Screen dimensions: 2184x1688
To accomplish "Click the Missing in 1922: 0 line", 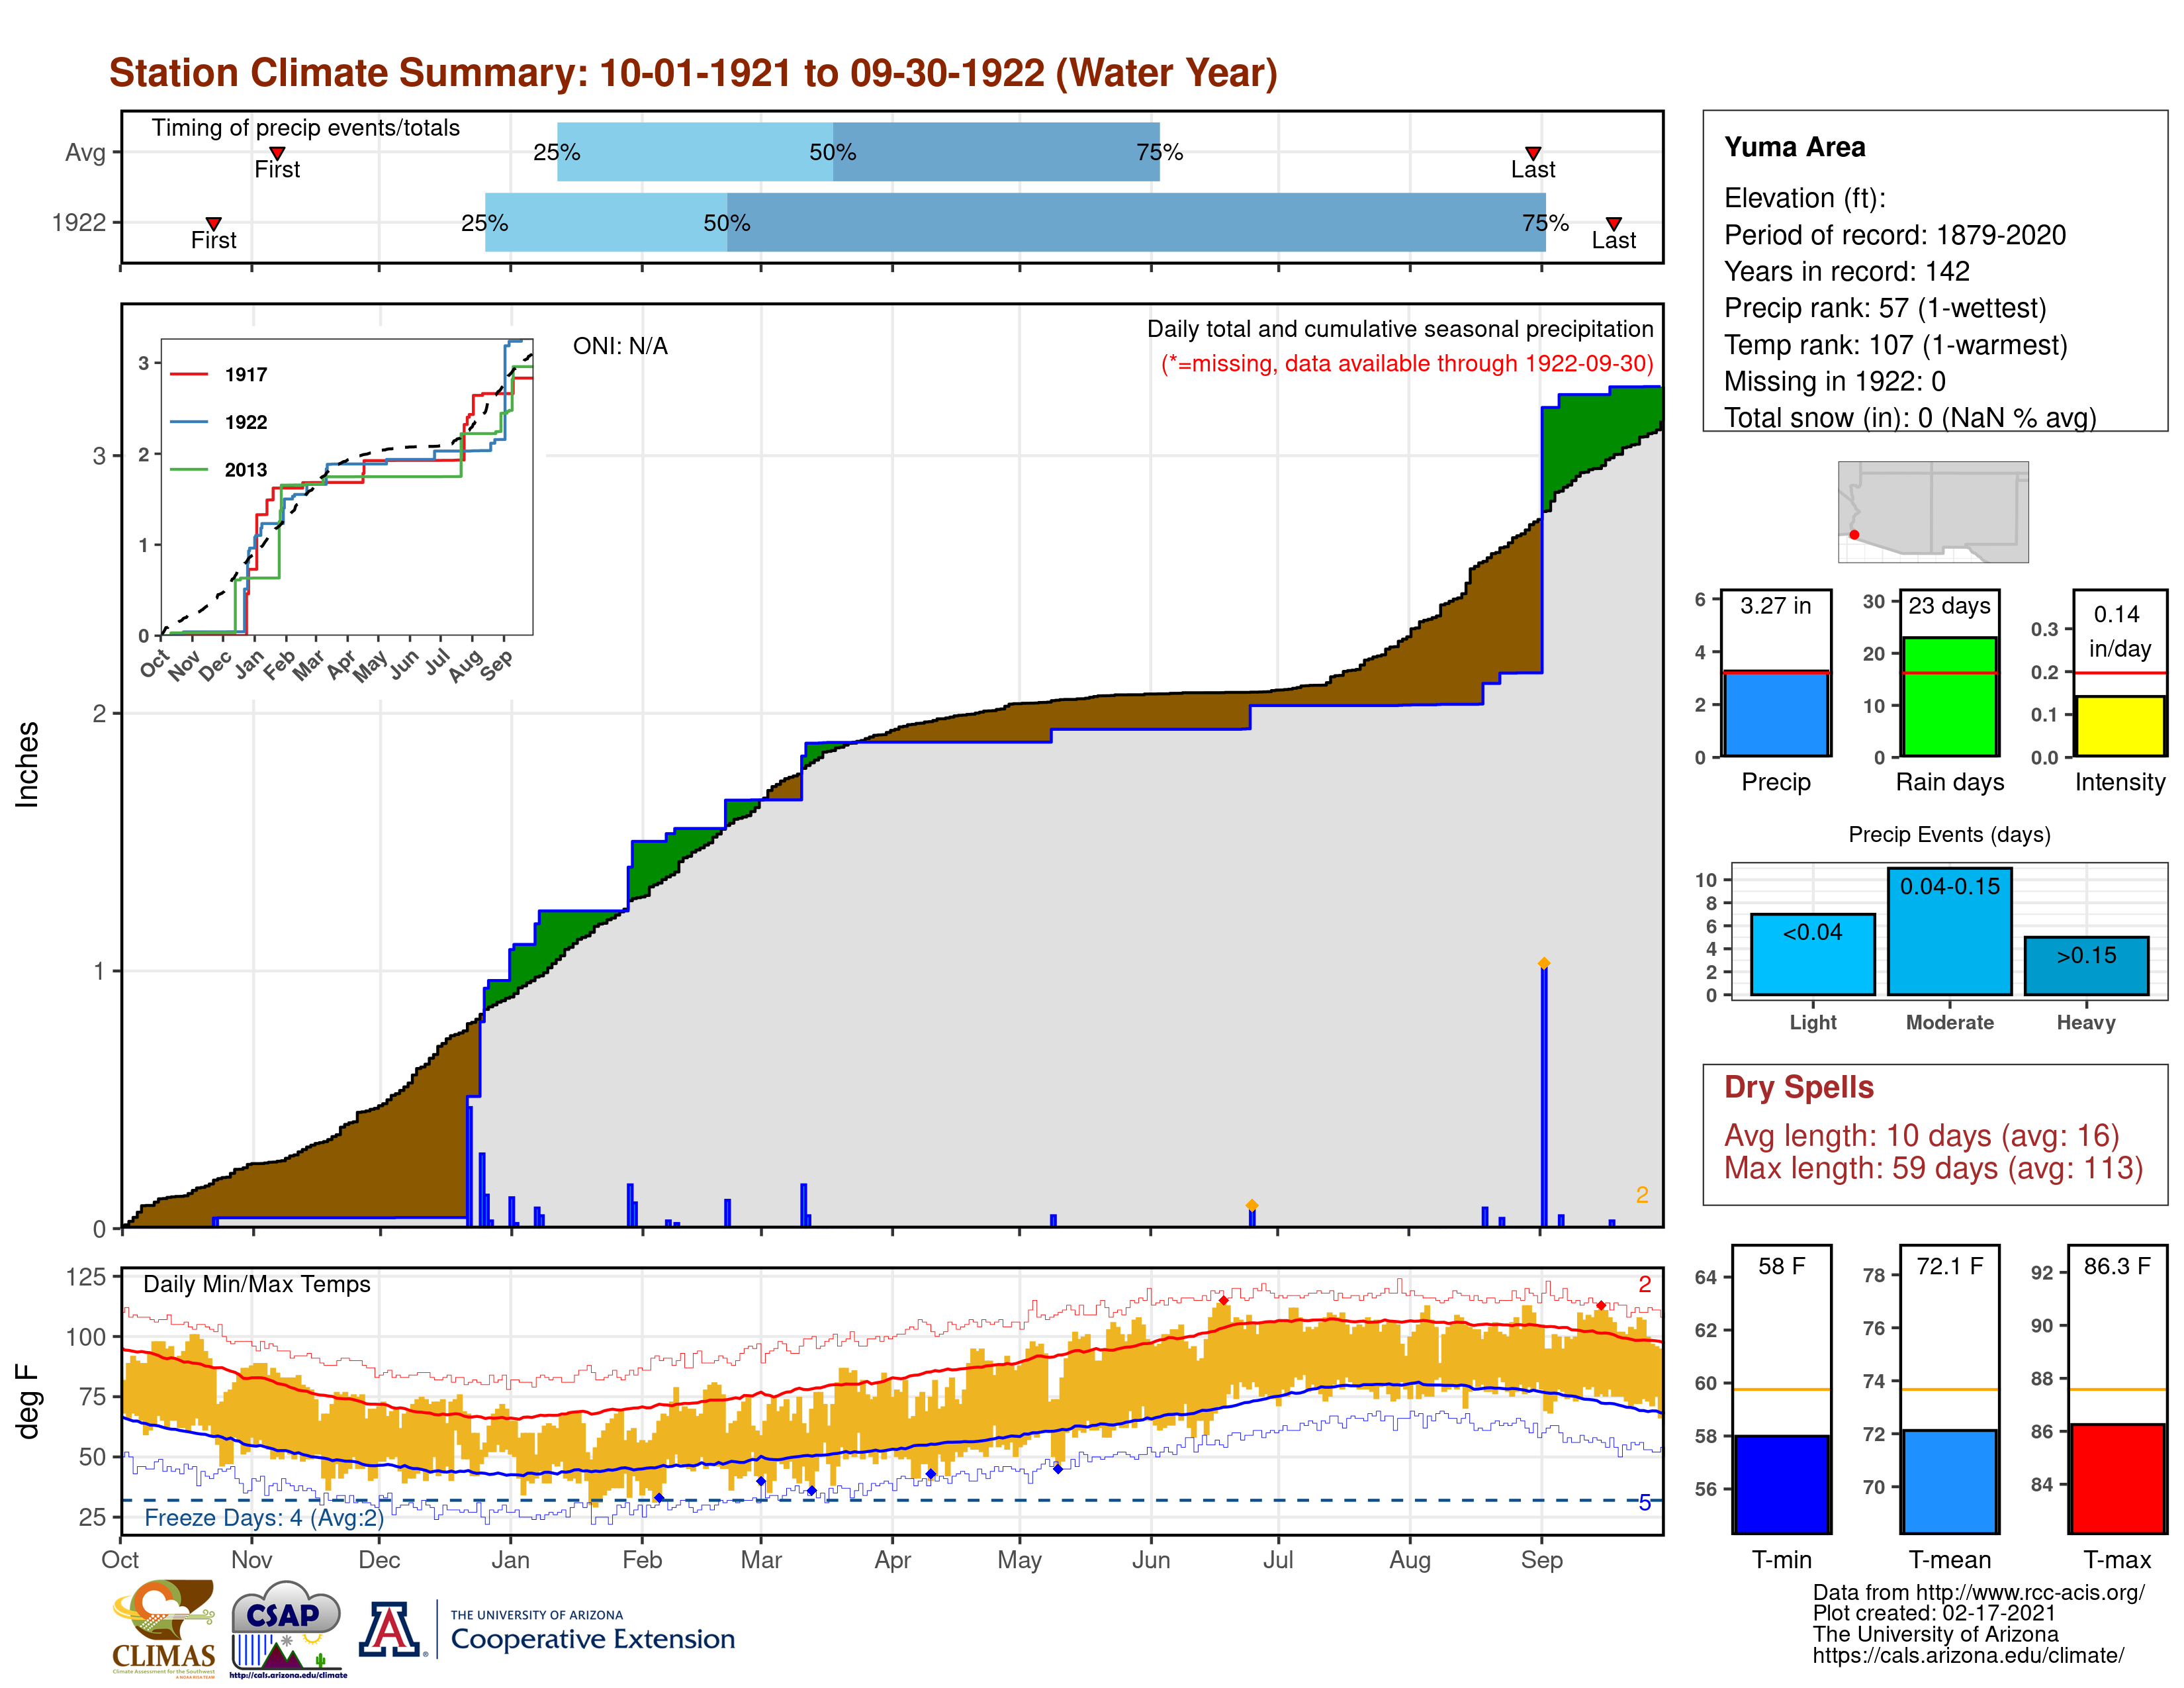I will click(x=1834, y=381).
